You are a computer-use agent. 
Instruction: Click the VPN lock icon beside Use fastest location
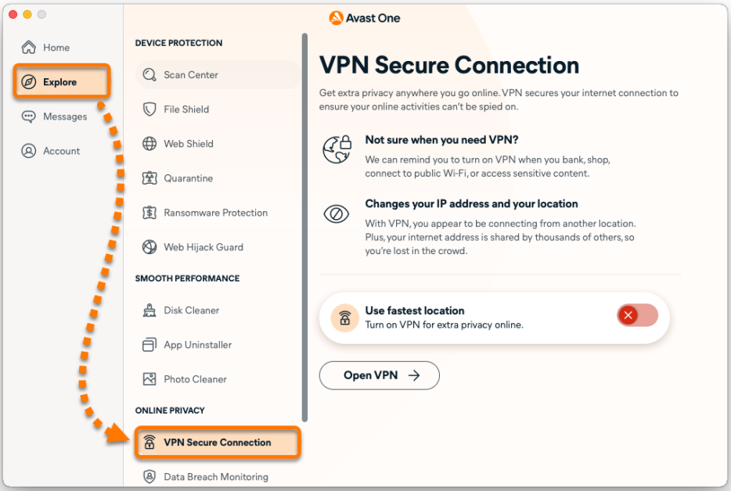[344, 317]
